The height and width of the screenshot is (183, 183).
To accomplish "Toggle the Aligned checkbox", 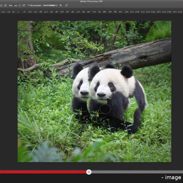I will click(x=28, y=5).
